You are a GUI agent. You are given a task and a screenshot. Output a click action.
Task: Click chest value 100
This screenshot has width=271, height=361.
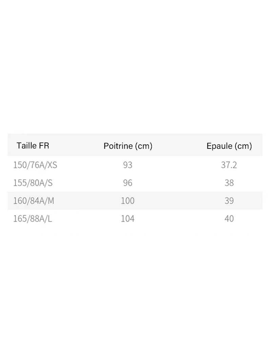click(x=128, y=201)
